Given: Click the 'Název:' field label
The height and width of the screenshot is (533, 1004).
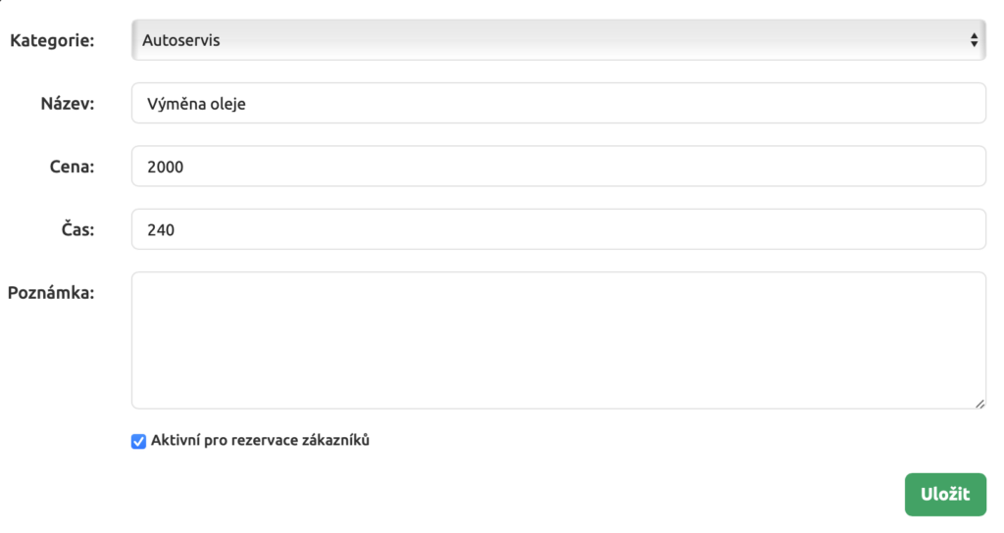Looking at the screenshot, I should (x=68, y=103).
